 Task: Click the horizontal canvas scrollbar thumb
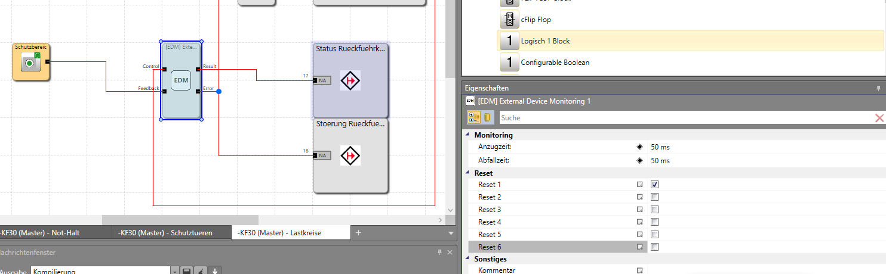[179, 220]
